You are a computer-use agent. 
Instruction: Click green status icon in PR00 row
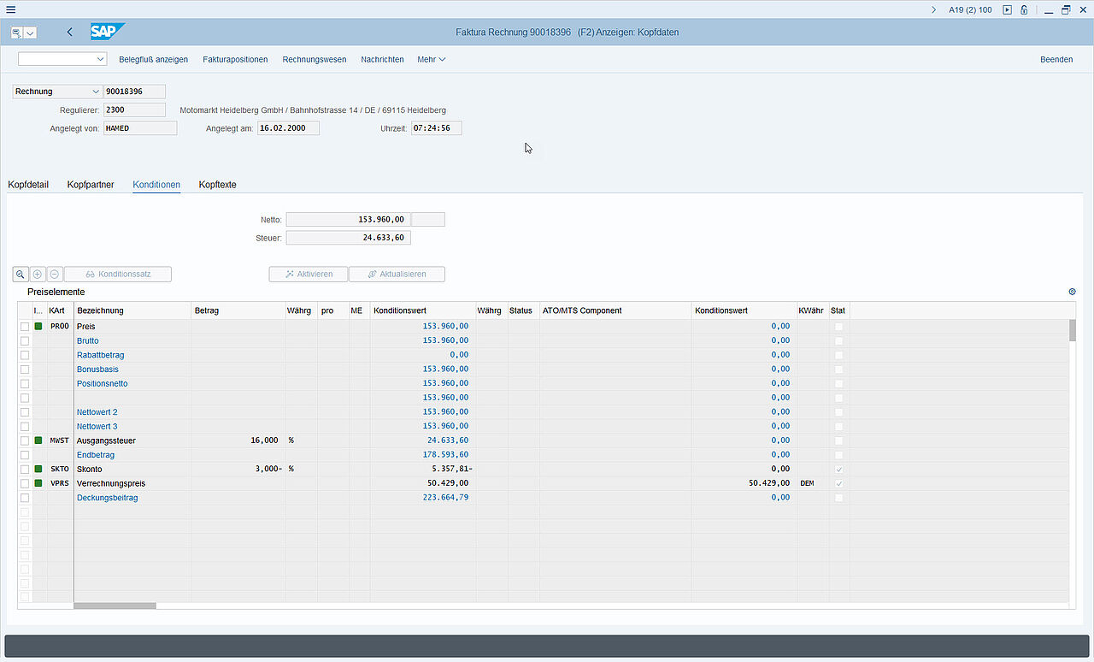38,327
